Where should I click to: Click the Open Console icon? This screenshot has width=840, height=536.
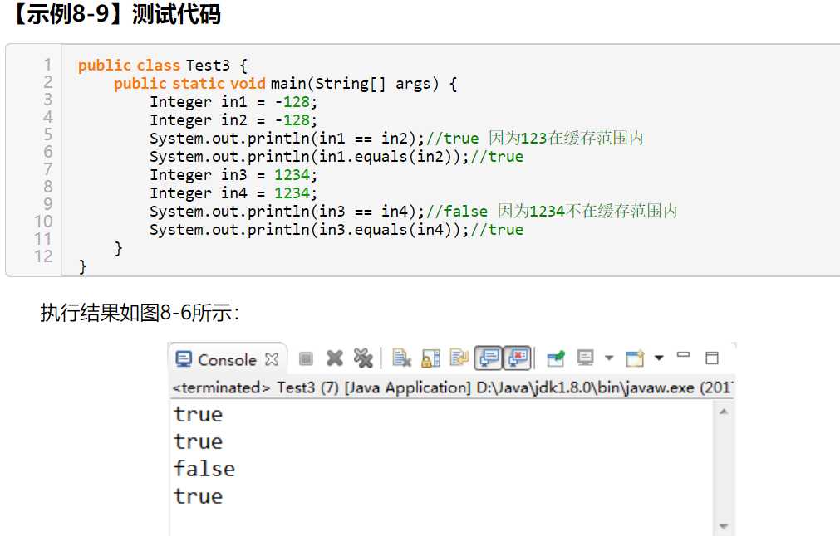(x=635, y=358)
